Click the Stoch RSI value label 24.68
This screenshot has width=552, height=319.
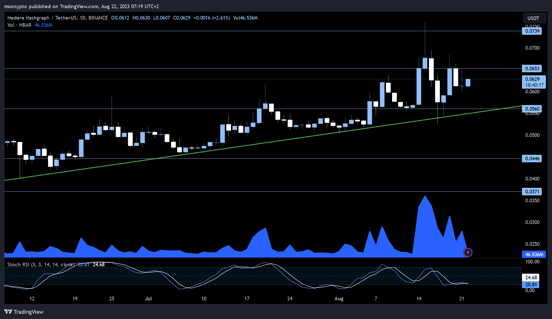tap(531, 277)
